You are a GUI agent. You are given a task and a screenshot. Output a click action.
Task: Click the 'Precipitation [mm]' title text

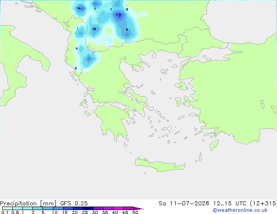pyautogui.click(x=28, y=204)
